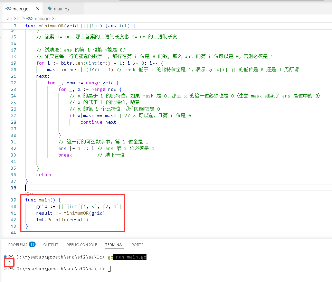Image resolution: width=332 pixels, height=282 pixels.
Task: Expand the breadcrumb ellipsis symbol list
Action: pyautogui.click(x=57, y=19)
